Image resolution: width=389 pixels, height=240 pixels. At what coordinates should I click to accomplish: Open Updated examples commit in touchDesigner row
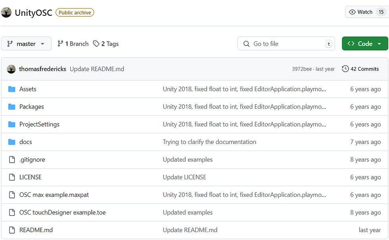pyautogui.click(x=188, y=212)
